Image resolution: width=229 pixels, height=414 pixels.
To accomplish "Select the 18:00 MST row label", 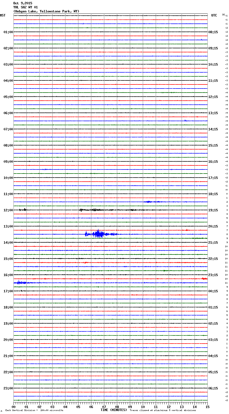I will 8,307.
